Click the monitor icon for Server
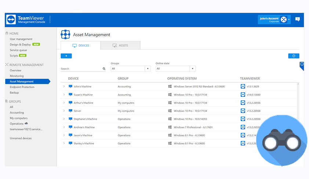Image resolution: width=309 pixels, height=179 pixels. [x=70, y=111]
